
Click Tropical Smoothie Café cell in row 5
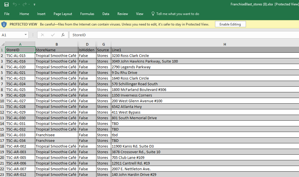click(57, 72)
